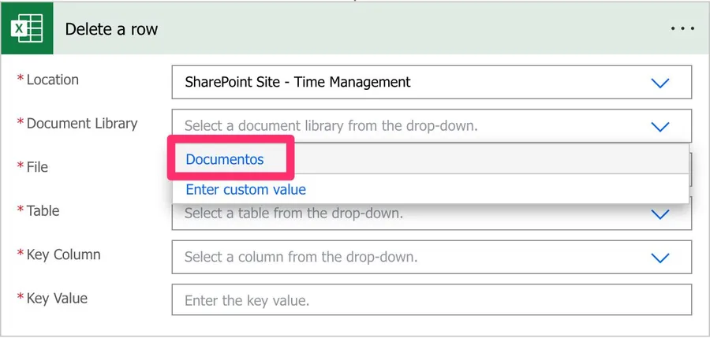
Task: Click the Delete a row action title
Action: coord(111,30)
